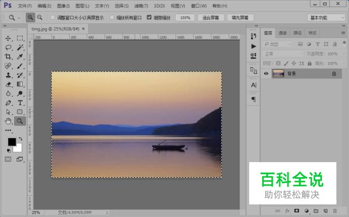Select the Dodge tool
Screen dimensions: 349x217
click(x=20, y=94)
